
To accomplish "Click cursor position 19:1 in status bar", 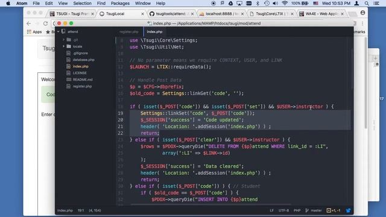I will [81, 210].
